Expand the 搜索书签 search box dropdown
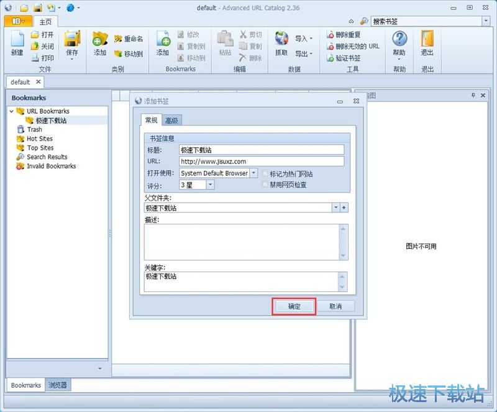Screen dimensions: 497x412 (486, 21)
